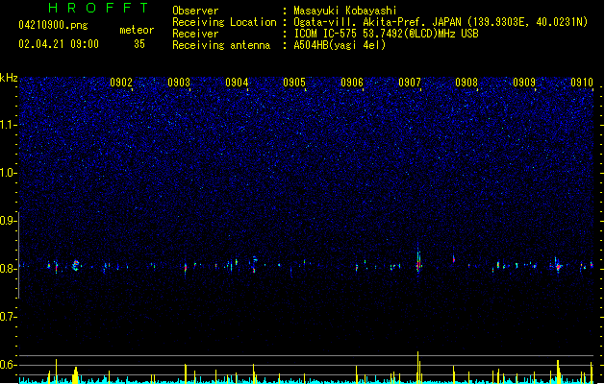The width and height of the screenshot is (605, 384).
Task: Click the 0904 time marker
Action: [237, 83]
